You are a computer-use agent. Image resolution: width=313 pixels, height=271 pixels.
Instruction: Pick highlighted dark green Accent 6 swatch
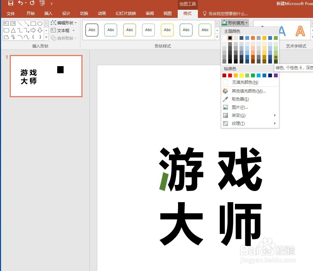point(276,57)
